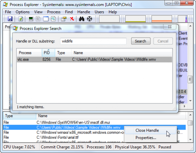Open the System Information graph icon
Viewport: 196px width, 153px height.
pos(31,19)
